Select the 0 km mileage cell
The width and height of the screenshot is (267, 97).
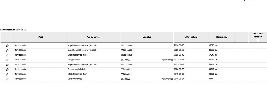click(x=211, y=79)
